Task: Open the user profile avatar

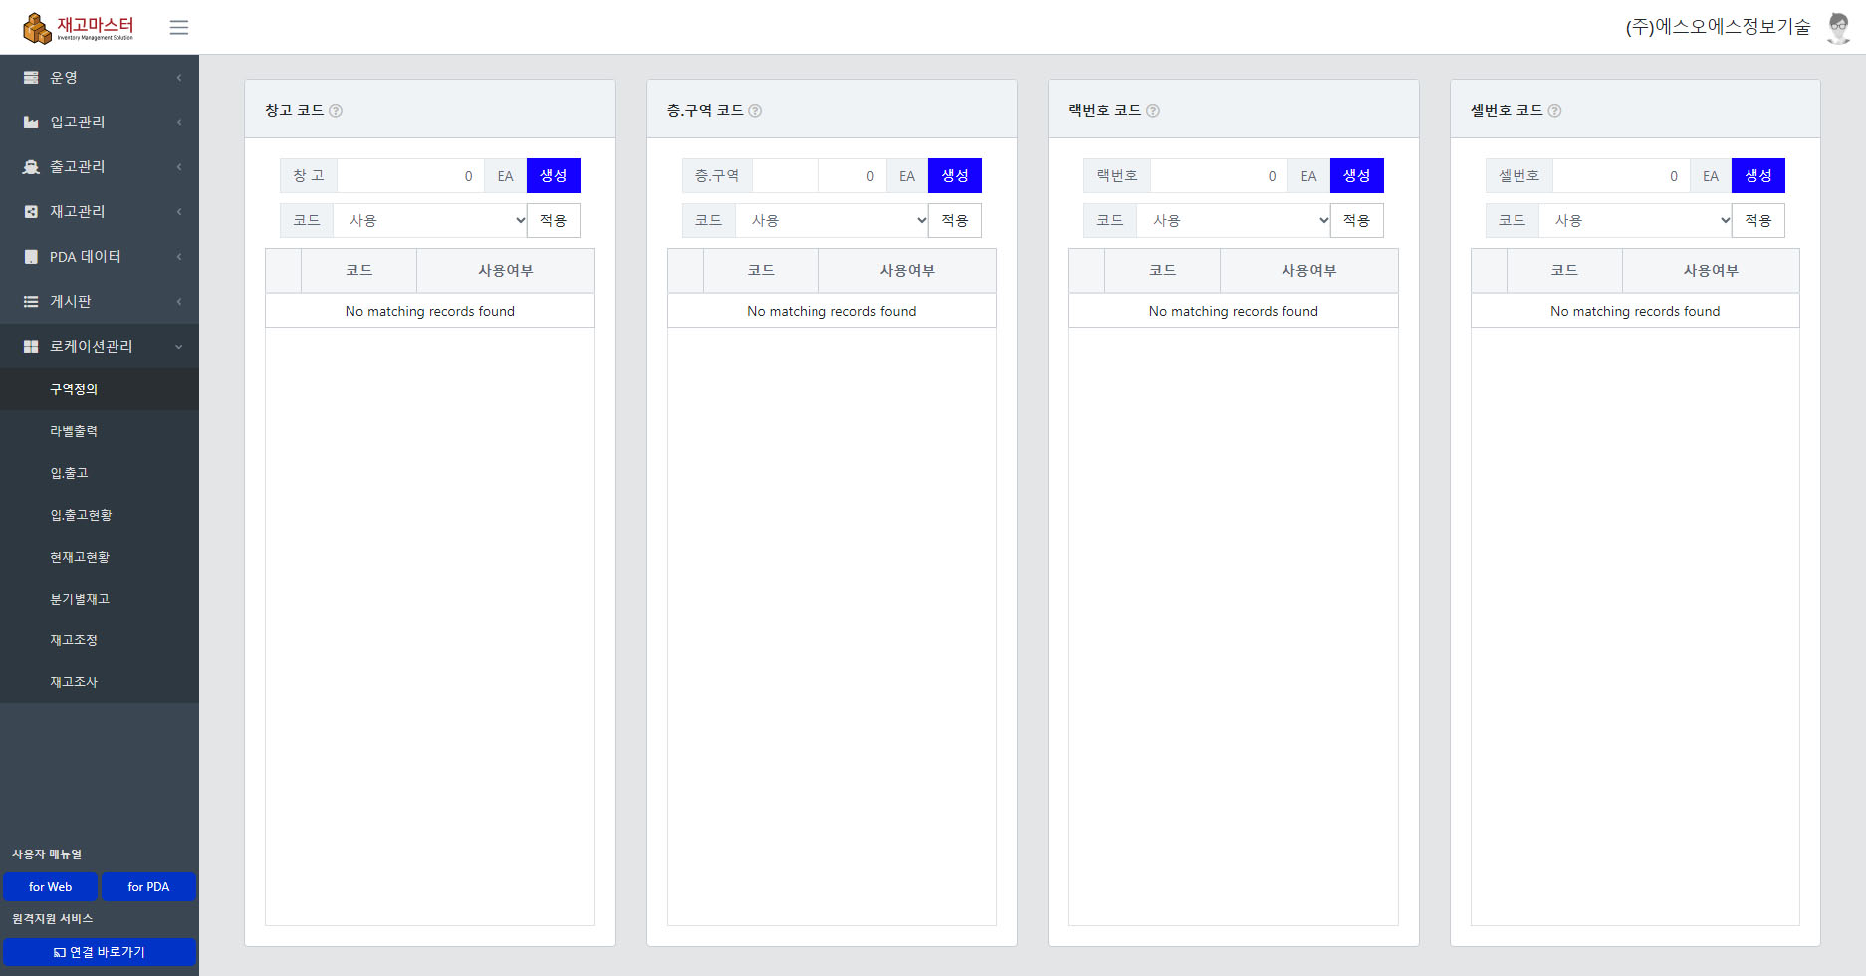Action: tap(1838, 27)
